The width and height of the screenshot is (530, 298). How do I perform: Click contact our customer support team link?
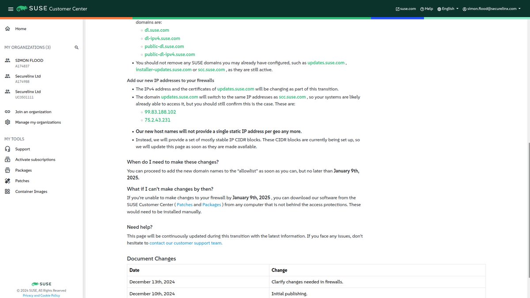pos(186,243)
